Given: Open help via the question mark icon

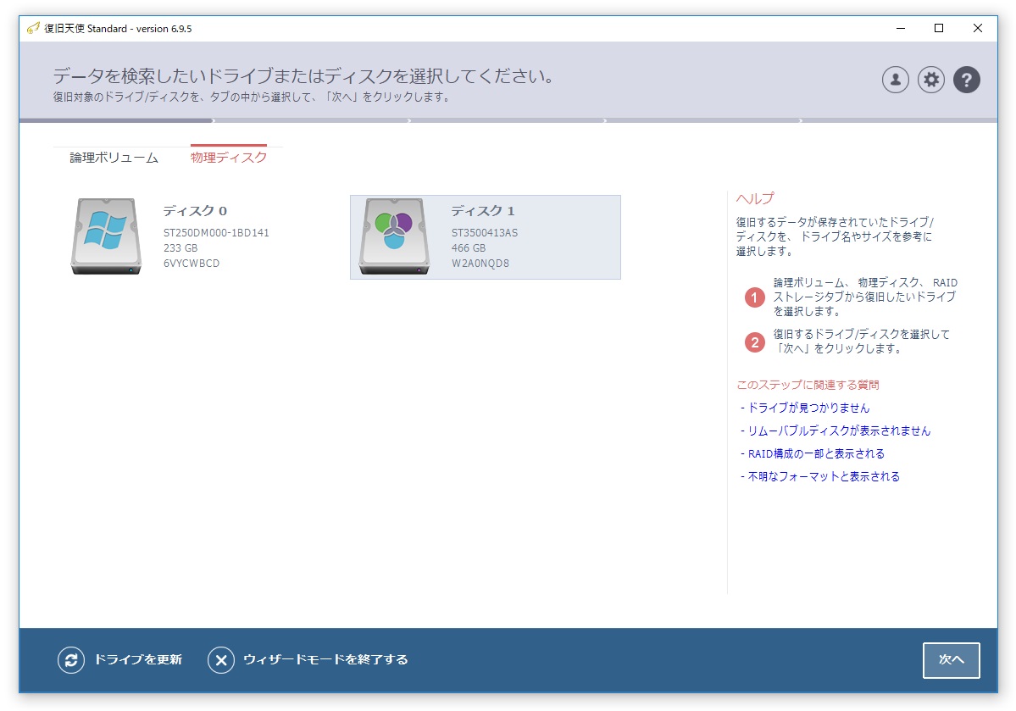Looking at the screenshot, I should pos(966,80).
